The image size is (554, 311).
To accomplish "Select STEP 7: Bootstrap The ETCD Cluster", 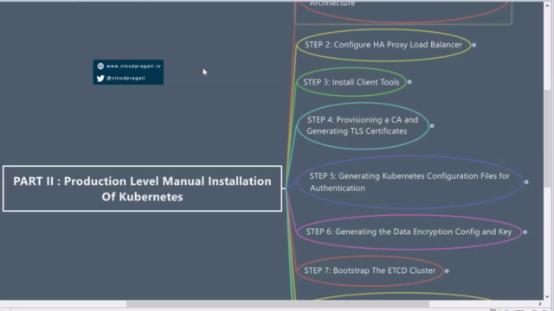I will (x=370, y=270).
